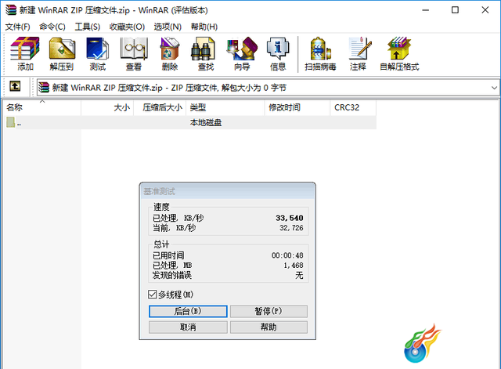Click the 00:00:48 elapsed time value
Viewport: 501px width, 369px height.
pyautogui.click(x=287, y=255)
